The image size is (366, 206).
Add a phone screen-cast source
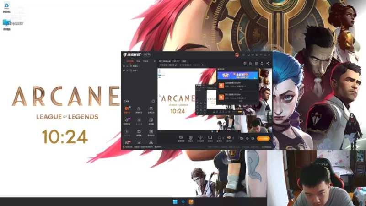pyautogui.click(x=200, y=139)
